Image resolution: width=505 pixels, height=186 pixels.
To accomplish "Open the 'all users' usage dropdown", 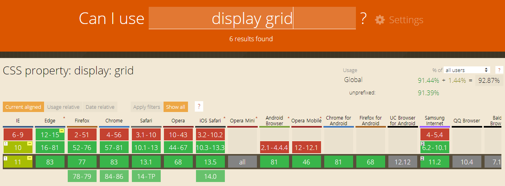I will click(x=467, y=70).
